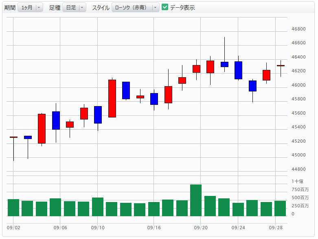The width and height of the screenshot is (318, 239).
Task: Click the last volume bar at 09/28
Action: coord(280,208)
